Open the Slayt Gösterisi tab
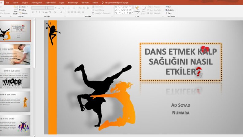 coord(51,3)
